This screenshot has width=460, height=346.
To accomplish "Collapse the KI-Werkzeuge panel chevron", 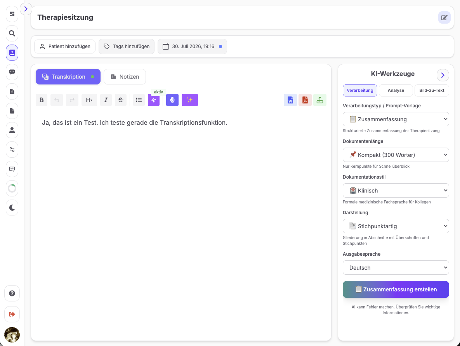I will (x=443, y=75).
